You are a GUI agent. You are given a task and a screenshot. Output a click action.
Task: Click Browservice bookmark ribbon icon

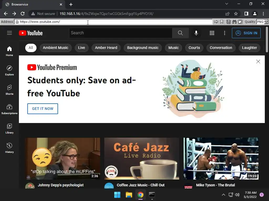click(222, 22)
